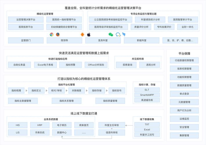Click arrow between 指标梳理 and 指标定义

tap(26, 90)
